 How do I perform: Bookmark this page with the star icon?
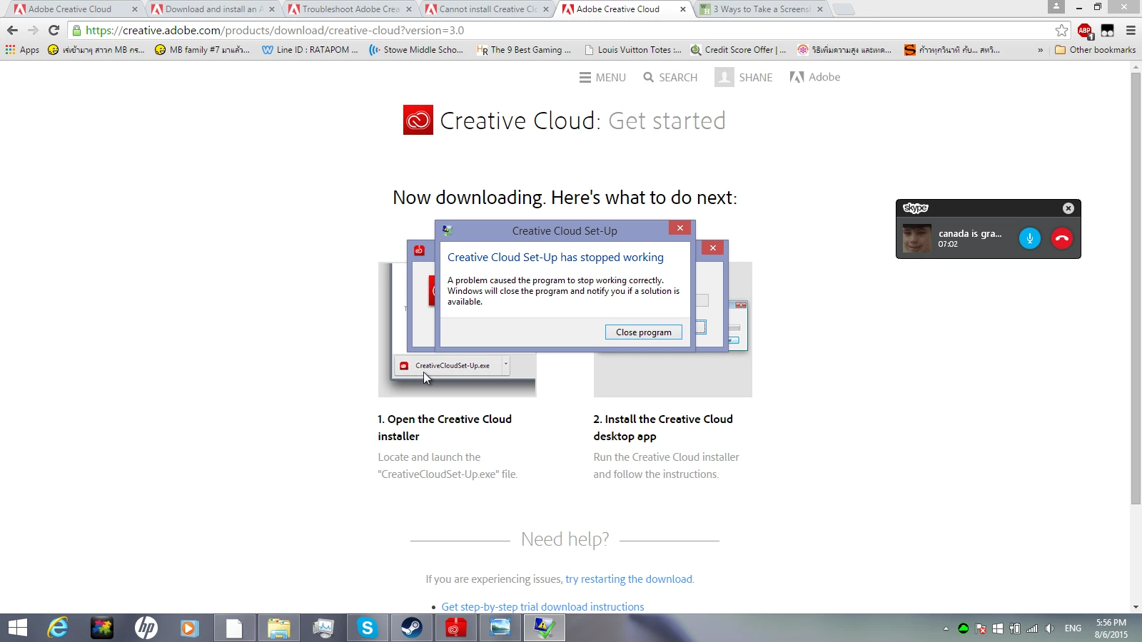[1062, 30]
